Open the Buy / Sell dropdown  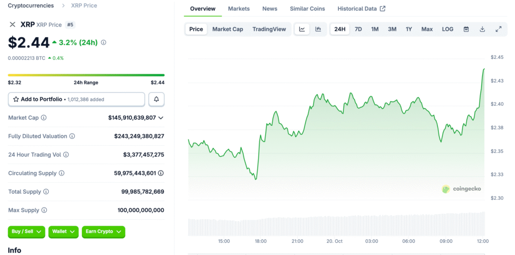pyautogui.click(x=26, y=231)
